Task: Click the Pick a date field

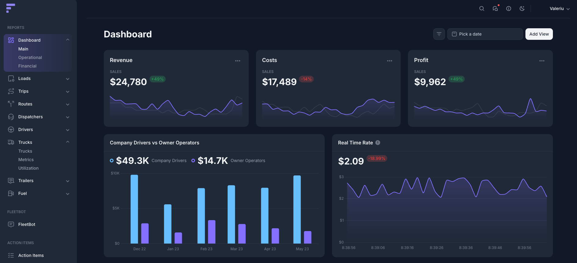Action: (485, 34)
